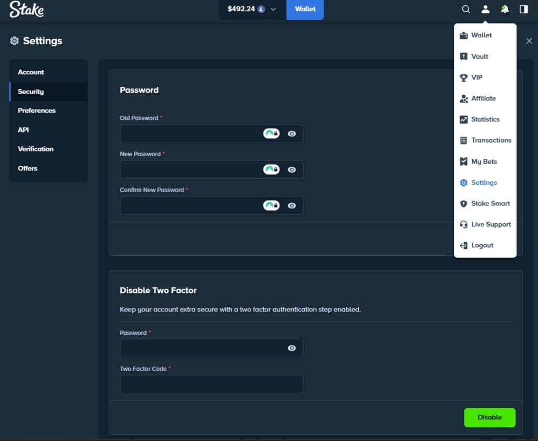Toggle visibility of the Confirm New Password field
This screenshot has height=441, width=538.
click(292, 205)
